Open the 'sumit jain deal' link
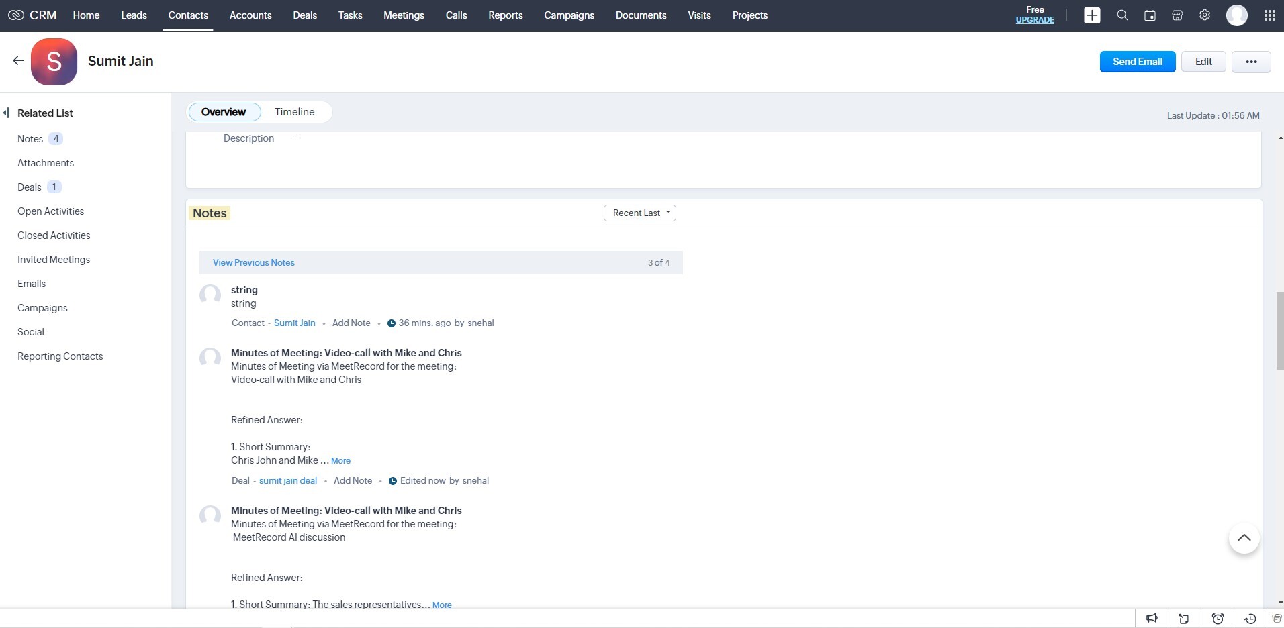 click(288, 481)
